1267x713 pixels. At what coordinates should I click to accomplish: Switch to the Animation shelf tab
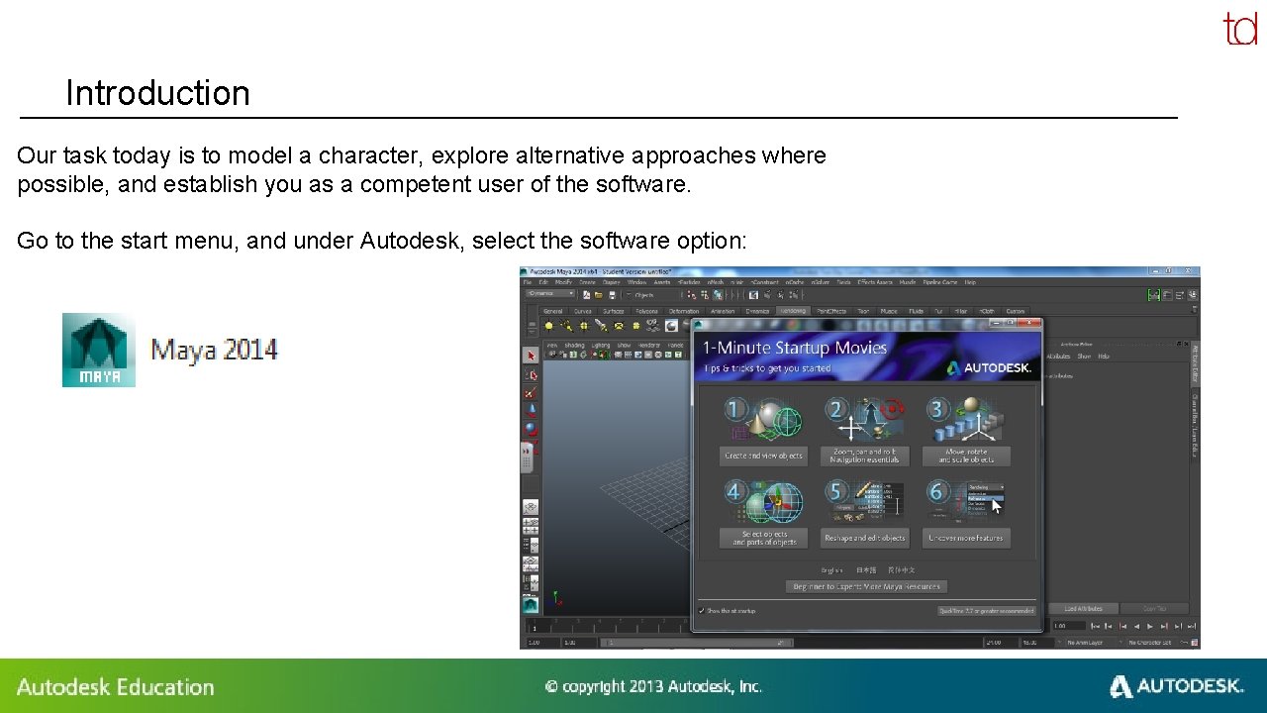pyautogui.click(x=723, y=311)
